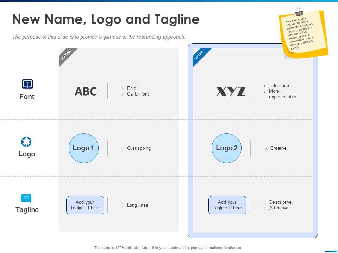338x253 pixels.
Task: Select the BEFORE corner ribbon
Action: coord(67,56)
